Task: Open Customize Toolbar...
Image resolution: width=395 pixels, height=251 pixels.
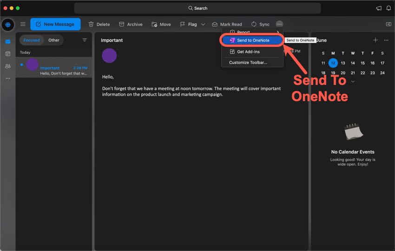Action: (252, 62)
